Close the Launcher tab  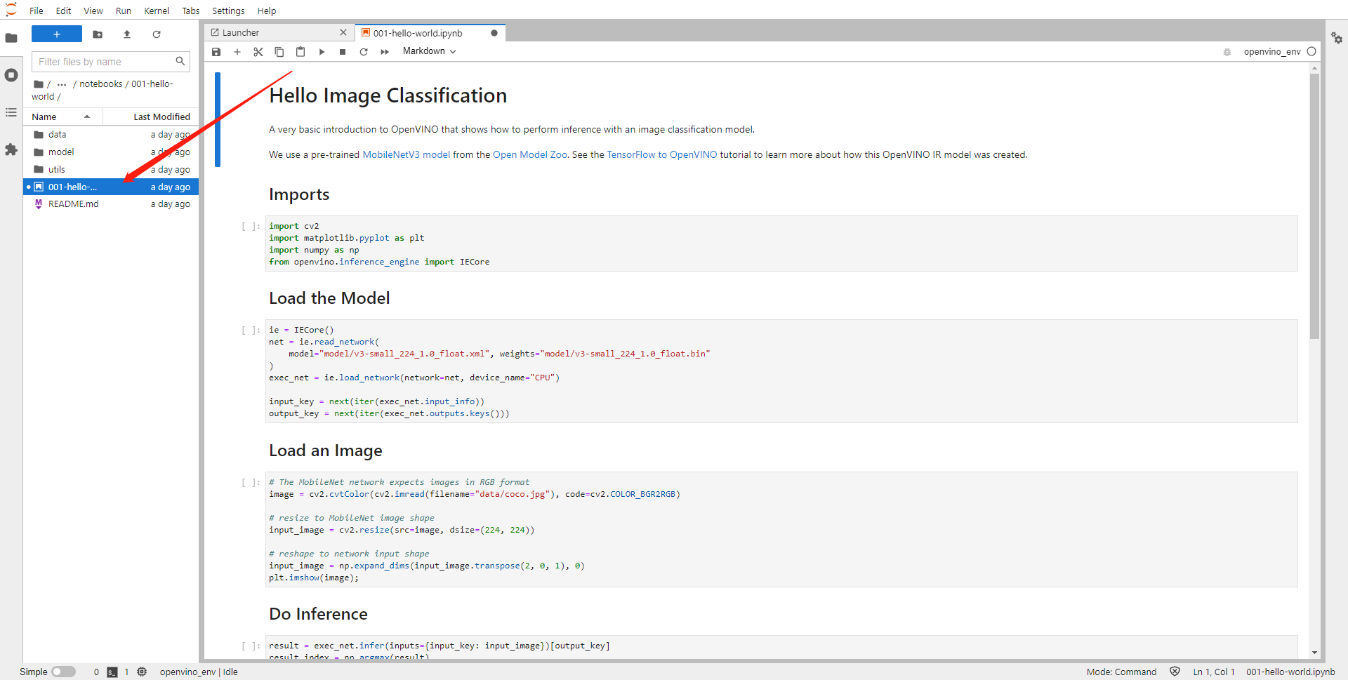pyautogui.click(x=343, y=32)
